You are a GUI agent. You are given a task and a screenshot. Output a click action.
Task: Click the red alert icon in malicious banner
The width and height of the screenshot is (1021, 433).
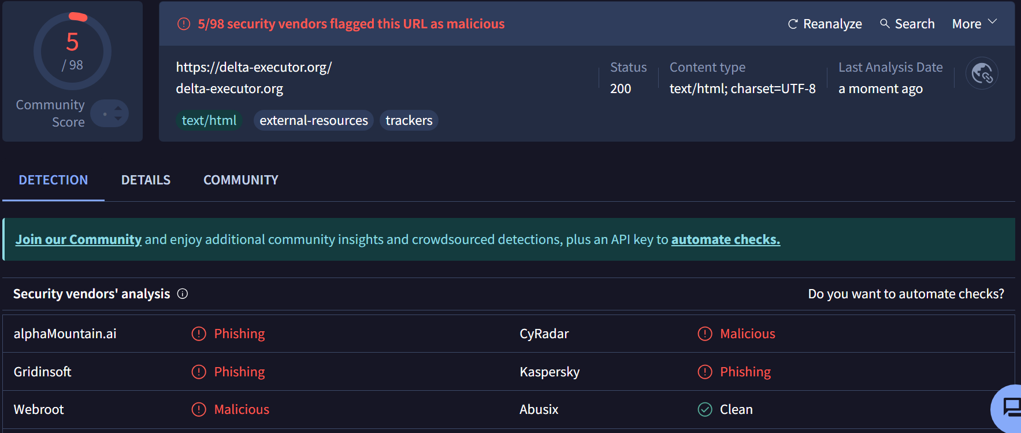tap(184, 24)
